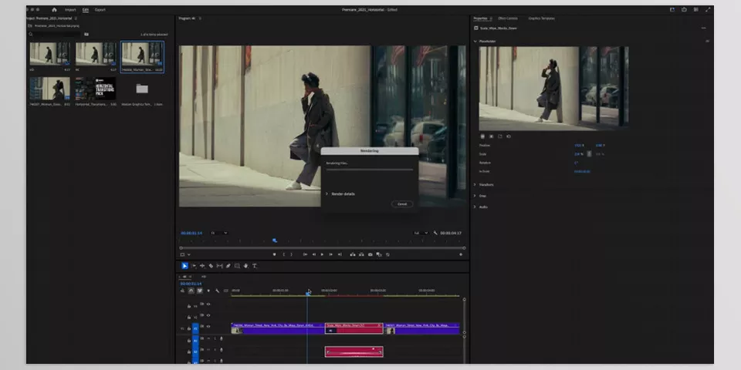Click the Extract button in Program monitor
Viewport: 741px width, 370px height.
361,254
